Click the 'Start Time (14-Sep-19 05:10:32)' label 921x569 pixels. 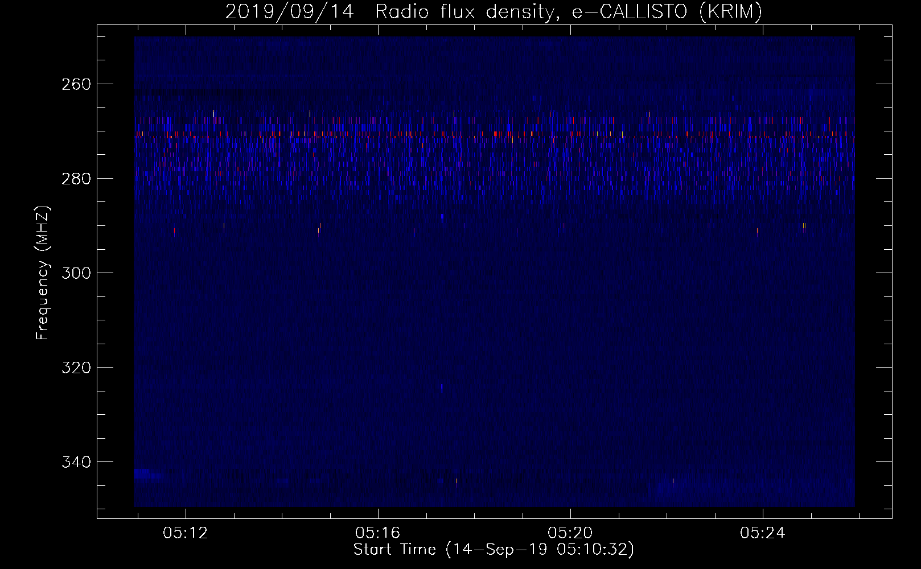pyautogui.click(x=494, y=550)
